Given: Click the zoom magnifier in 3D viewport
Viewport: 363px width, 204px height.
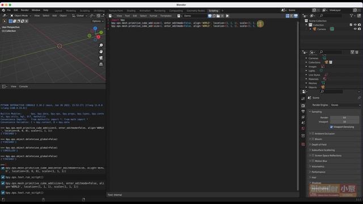Looking at the screenshot, I should tap(101, 45).
